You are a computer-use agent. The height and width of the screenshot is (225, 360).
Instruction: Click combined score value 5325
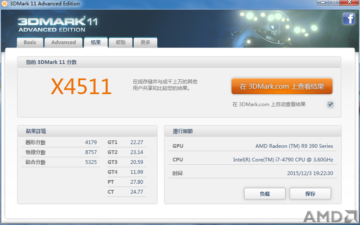point(91,162)
